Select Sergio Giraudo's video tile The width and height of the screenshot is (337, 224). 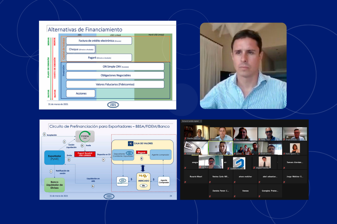tap(295, 134)
